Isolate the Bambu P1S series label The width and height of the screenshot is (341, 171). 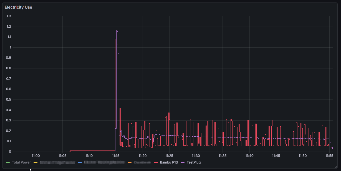pos(169,162)
